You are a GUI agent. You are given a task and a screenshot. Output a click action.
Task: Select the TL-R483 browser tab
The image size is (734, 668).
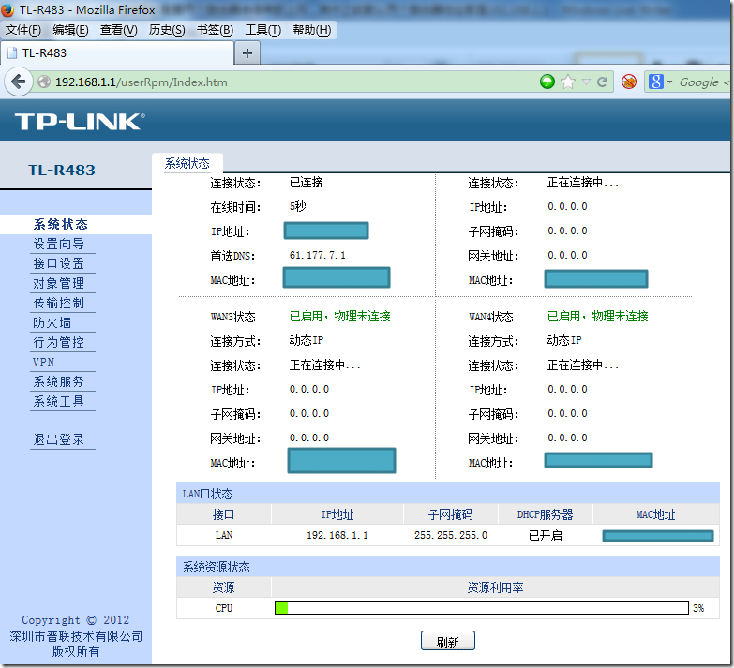pyautogui.click(x=117, y=52)
